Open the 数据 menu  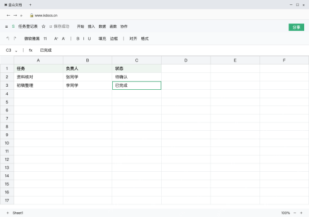pyautogui.click(x=102, y=27)
